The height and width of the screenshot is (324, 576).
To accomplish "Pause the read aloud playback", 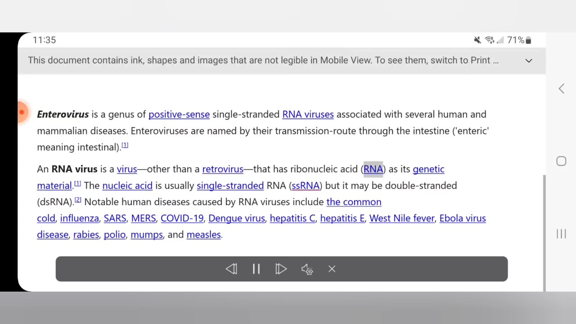I will click(256, 269).
